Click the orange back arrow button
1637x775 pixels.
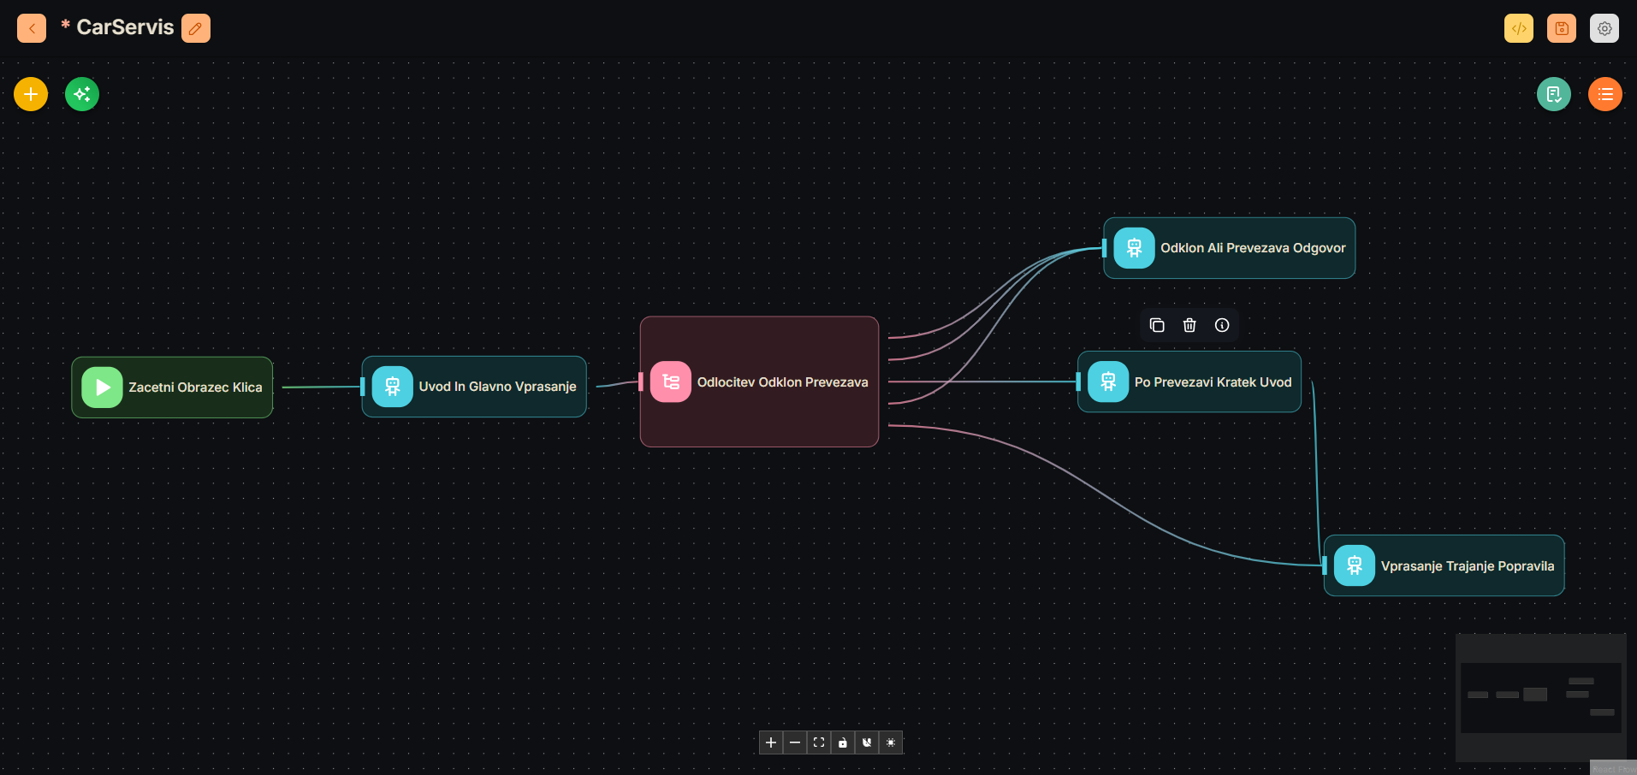pos(32,28)
